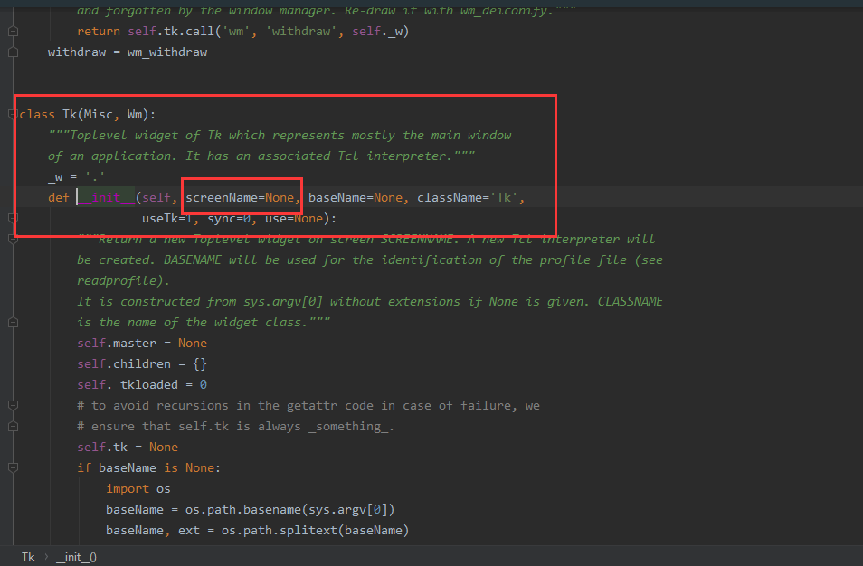The image size is (863, 566).
Task: Select Tk in the breadcrumb navigation bar
Action: click(27, 557)
